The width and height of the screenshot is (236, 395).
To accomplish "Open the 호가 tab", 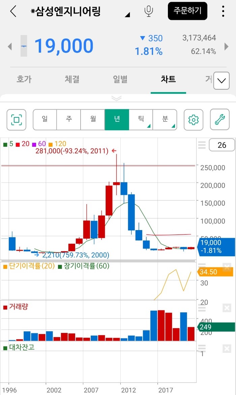I will [x=24, y=79].
